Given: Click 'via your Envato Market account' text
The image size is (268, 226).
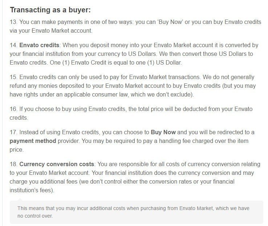Looking at the screenshot, I should point(51,31).
